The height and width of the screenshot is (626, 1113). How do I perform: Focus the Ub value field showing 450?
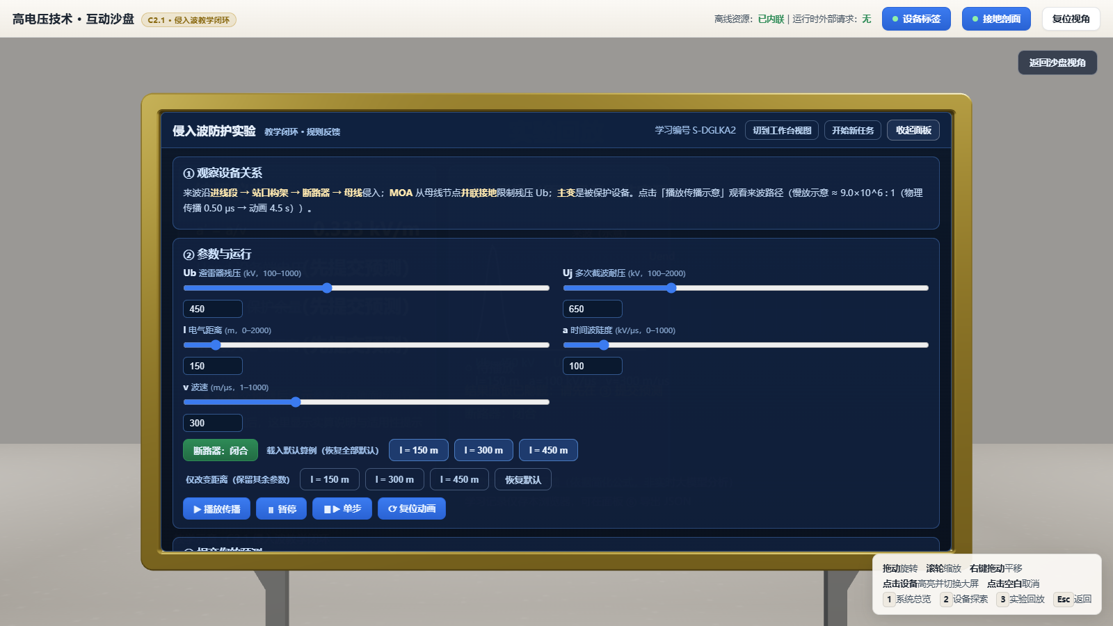click(x=213, y=309)
